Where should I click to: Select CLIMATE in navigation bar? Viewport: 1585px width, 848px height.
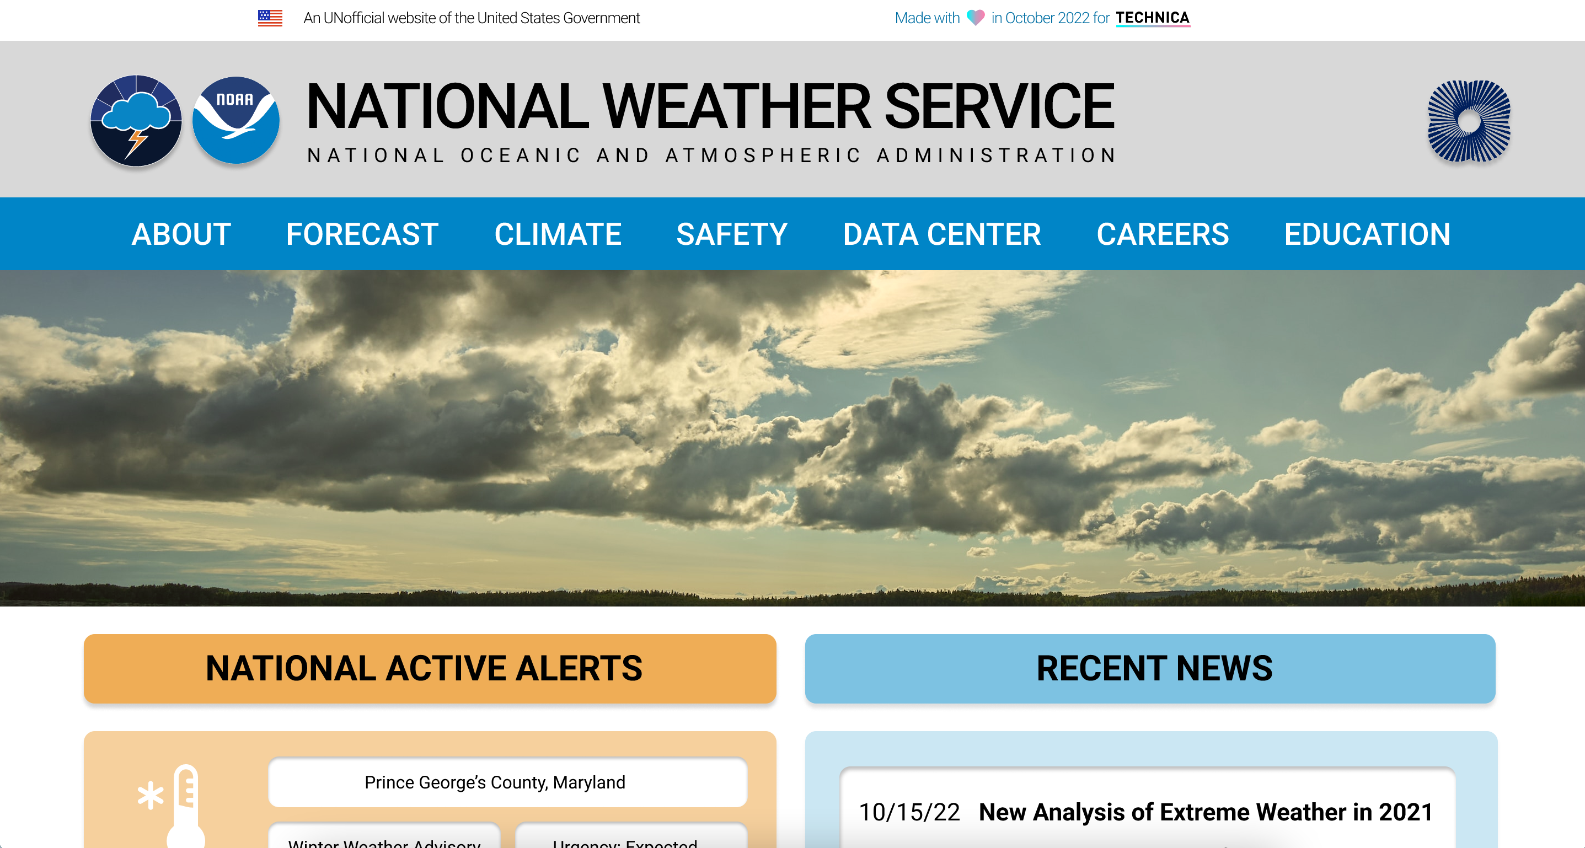pos(558,234)
